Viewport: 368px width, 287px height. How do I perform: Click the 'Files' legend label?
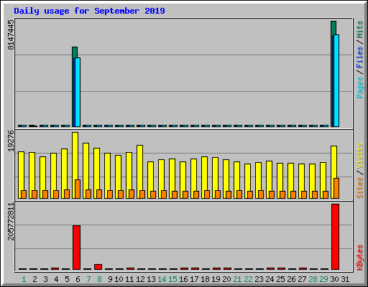pos(360,57)
